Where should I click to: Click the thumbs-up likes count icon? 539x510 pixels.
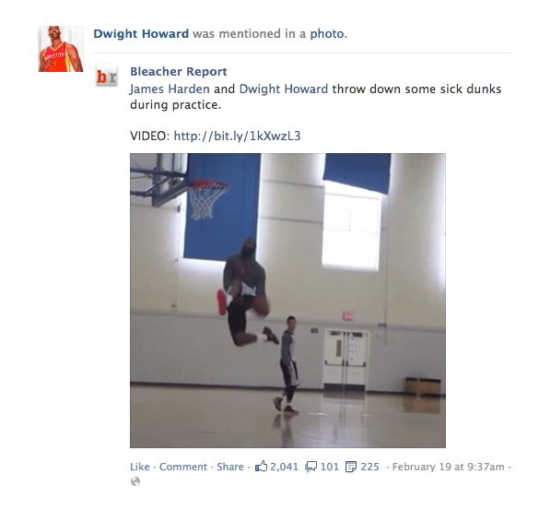(x=261, y=467)
